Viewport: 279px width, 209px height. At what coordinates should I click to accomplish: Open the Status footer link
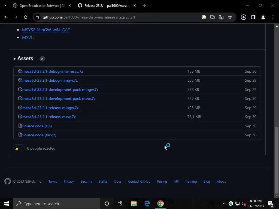click(103, 182)
